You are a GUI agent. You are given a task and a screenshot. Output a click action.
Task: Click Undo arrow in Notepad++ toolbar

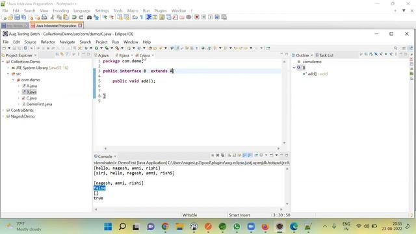coord(74,18)
